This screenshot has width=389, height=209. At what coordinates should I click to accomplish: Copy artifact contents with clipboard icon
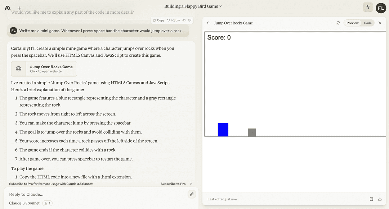click(x=371, y=199)
